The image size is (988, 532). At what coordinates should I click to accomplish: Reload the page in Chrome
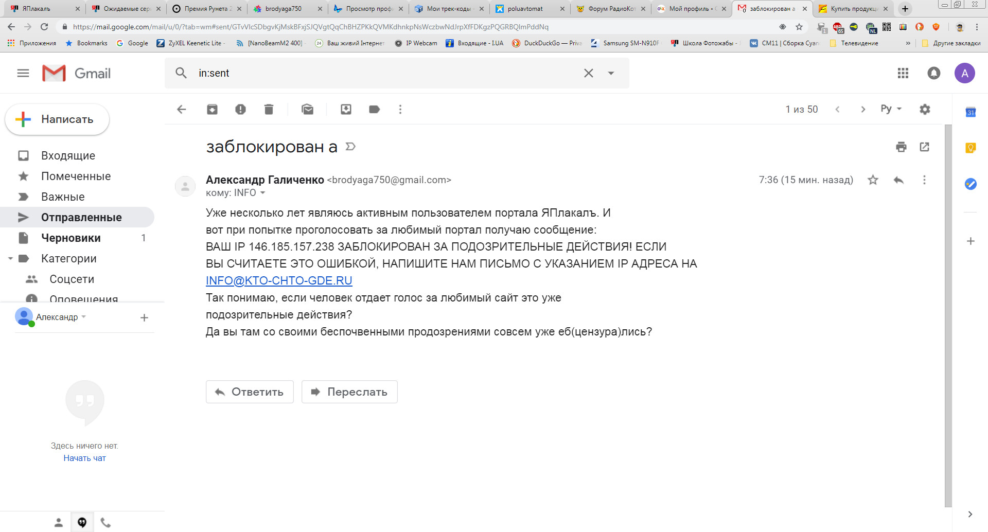(x=44, y=27)
